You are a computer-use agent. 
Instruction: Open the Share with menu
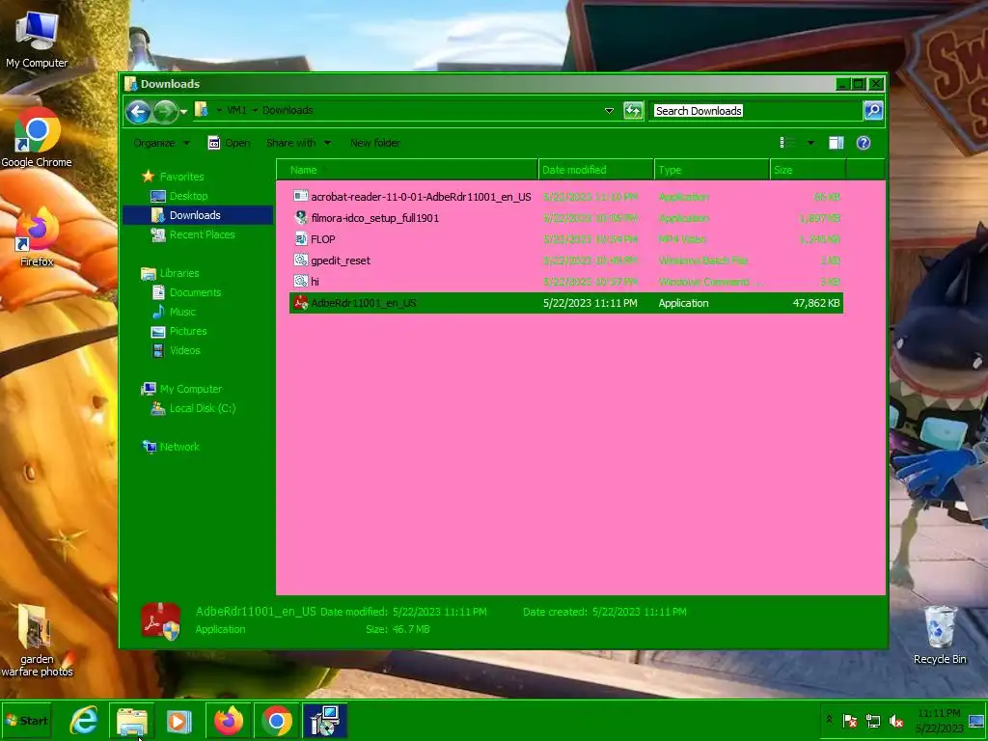point(298,143)
